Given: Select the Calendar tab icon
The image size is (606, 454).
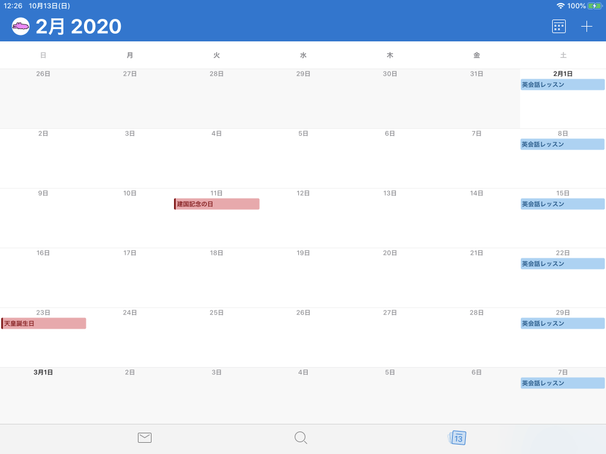Looking at the screenshot, I should point(457,437).
